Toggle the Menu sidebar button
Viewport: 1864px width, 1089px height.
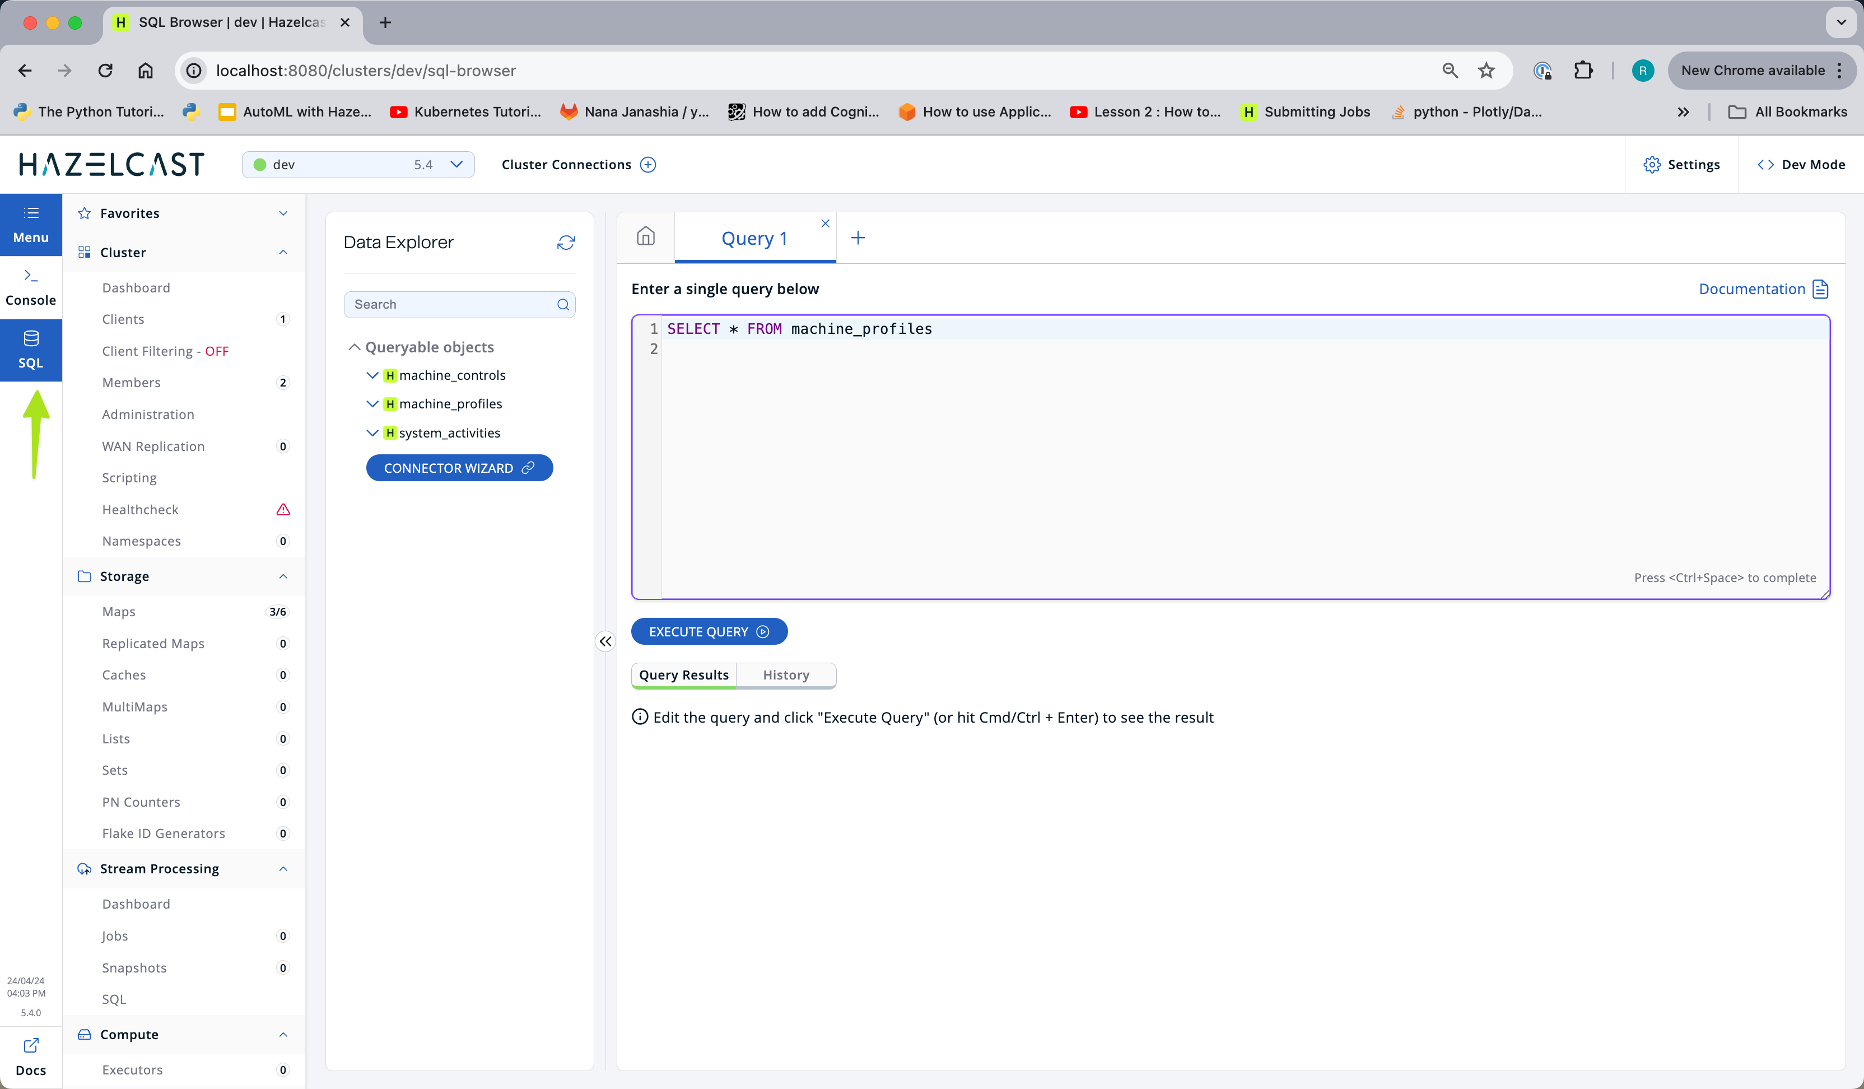(x=31, y=224)
